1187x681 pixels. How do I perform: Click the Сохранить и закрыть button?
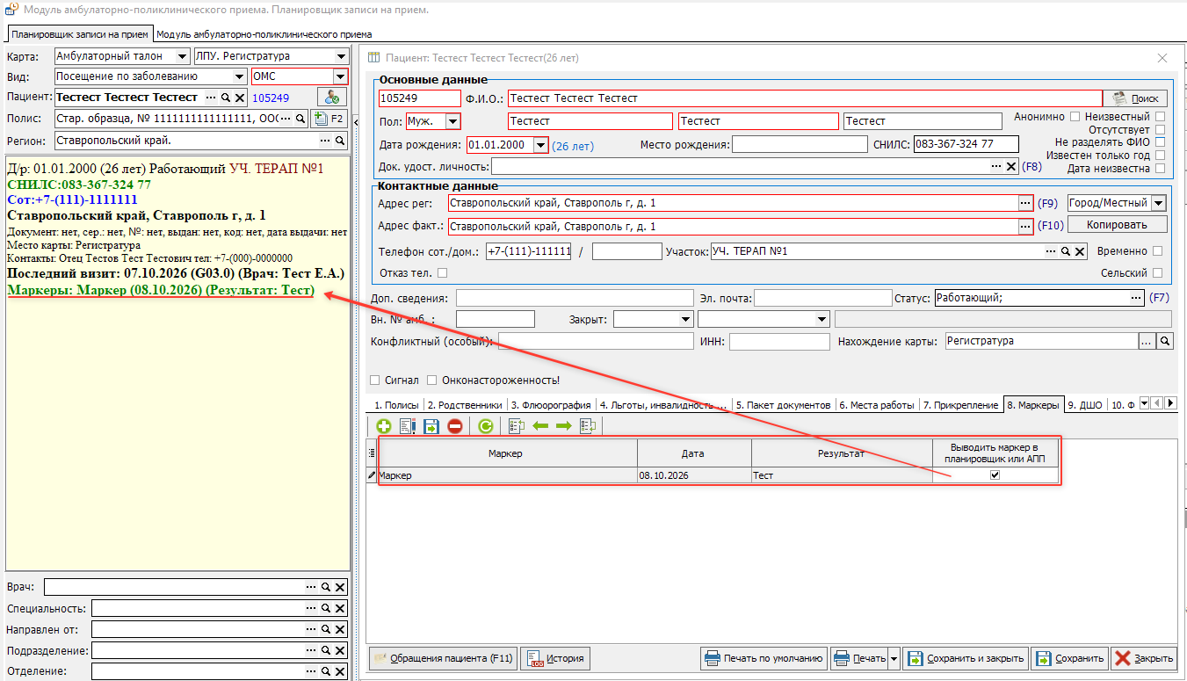(965, 658)
